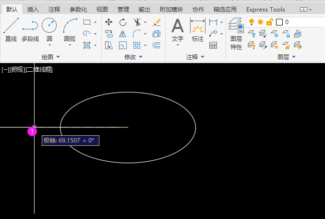
Task: Click the Explode tool icon
Action: point(156,34)
